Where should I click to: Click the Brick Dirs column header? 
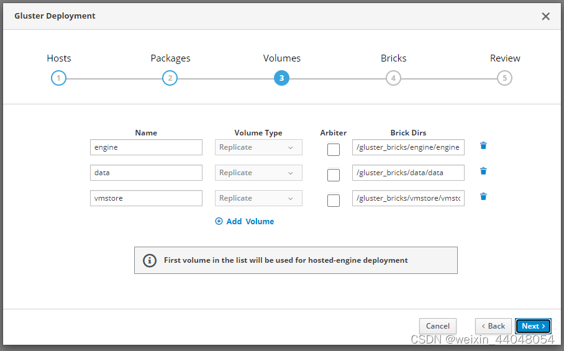click(408, 133)
